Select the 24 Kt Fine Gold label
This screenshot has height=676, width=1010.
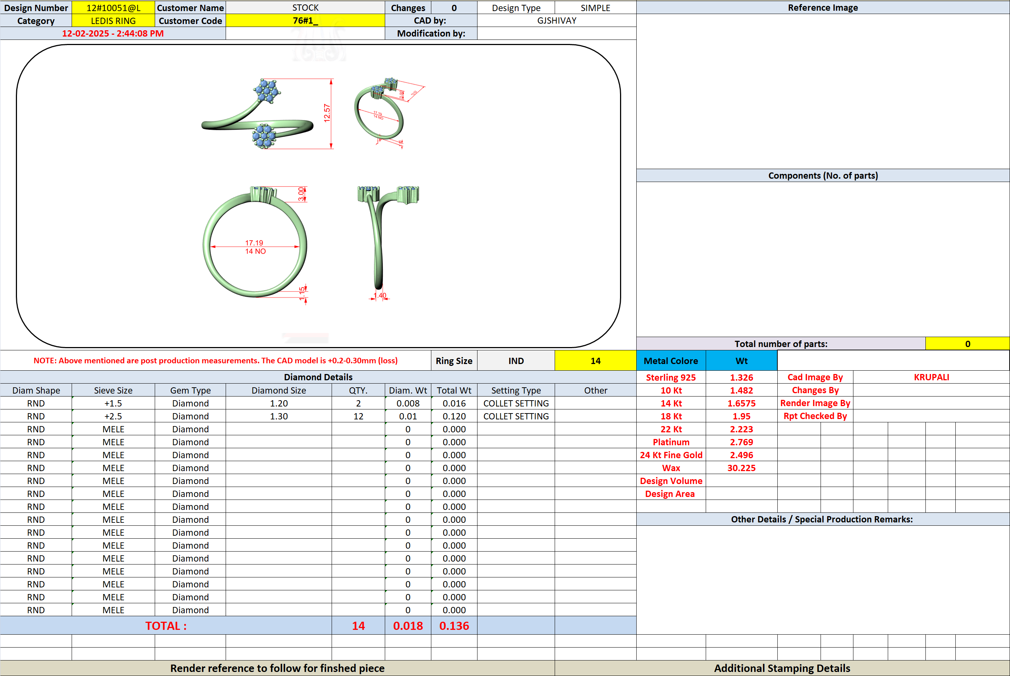coord(671,455)
